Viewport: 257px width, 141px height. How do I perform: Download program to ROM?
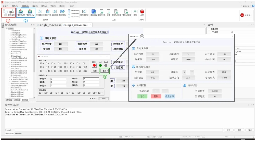pyautogui.click(x=30, y=12)
